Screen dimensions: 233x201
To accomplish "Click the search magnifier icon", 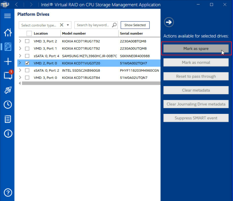I will [114, 25].
